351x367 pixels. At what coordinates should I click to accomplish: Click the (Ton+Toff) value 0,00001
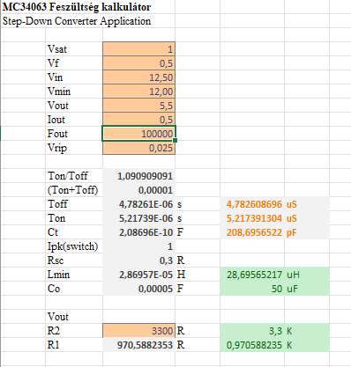tap(138, 190)
